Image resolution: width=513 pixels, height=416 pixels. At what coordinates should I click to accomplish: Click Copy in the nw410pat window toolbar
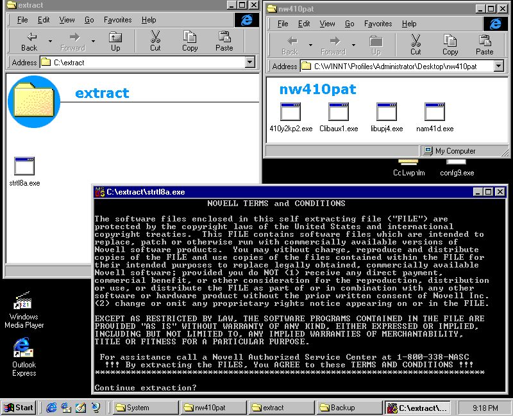(450, 45)
